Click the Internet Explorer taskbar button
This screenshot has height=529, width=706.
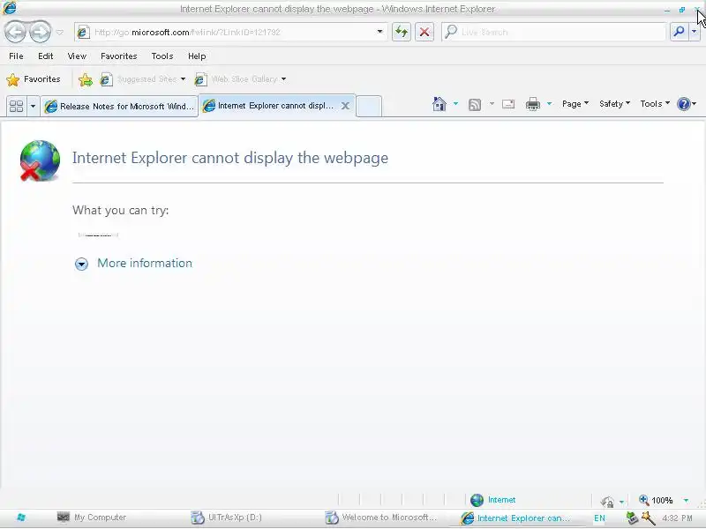[515, 518]
